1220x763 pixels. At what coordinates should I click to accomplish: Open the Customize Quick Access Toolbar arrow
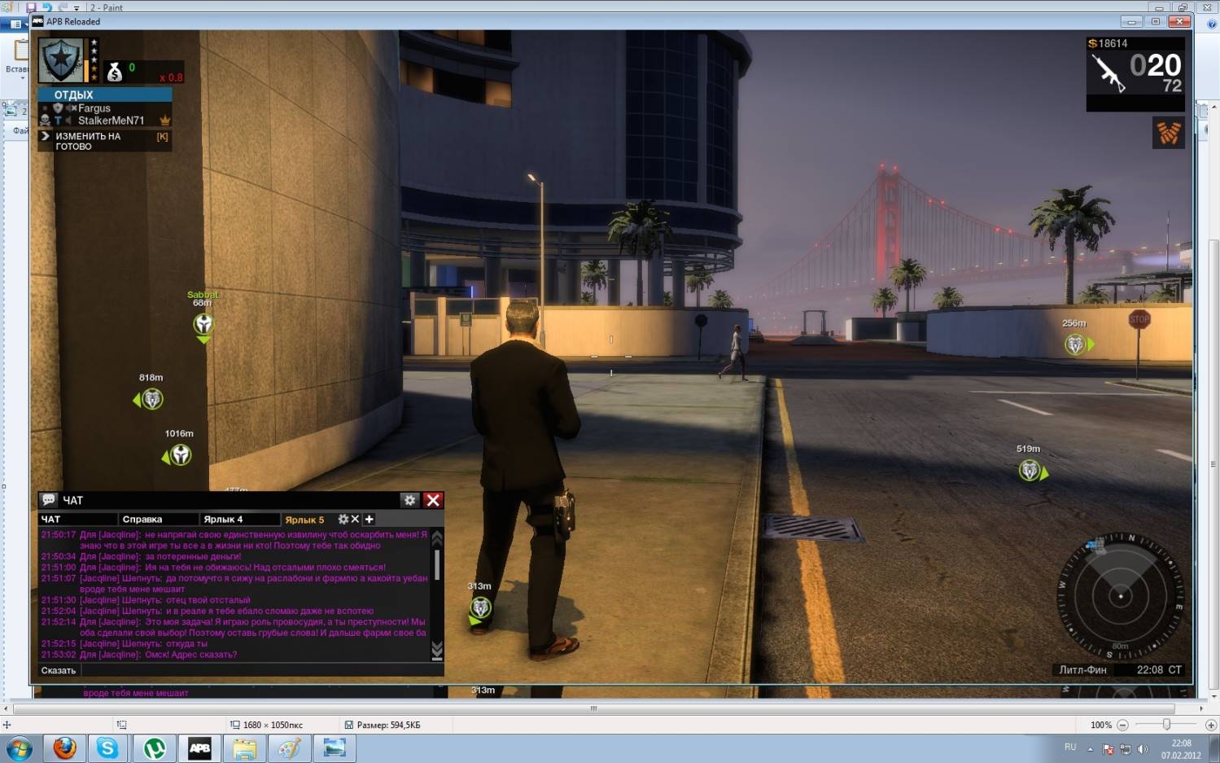click(x=77, y=8)
